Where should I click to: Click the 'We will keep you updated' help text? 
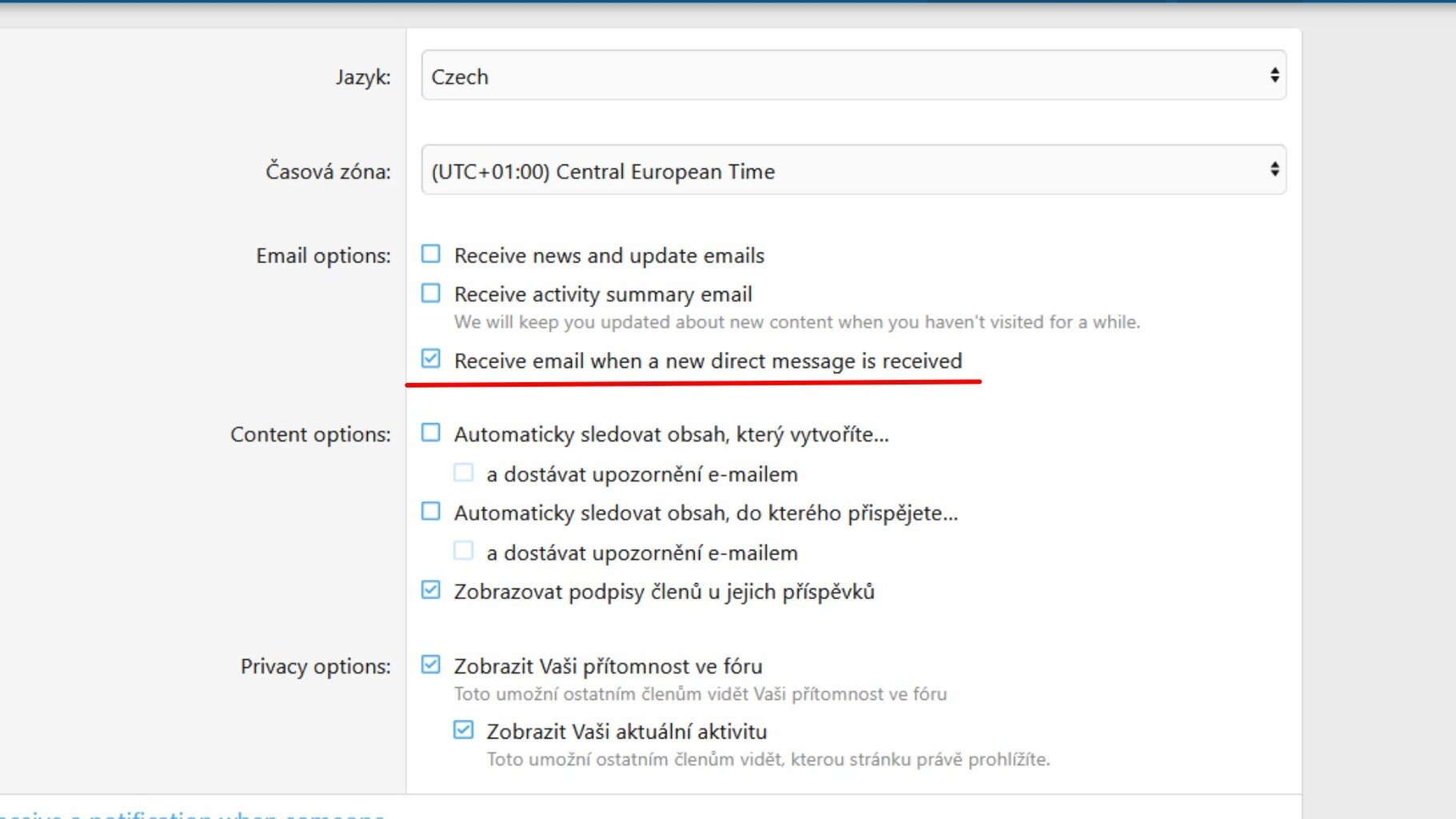click(x=796, y=322)
